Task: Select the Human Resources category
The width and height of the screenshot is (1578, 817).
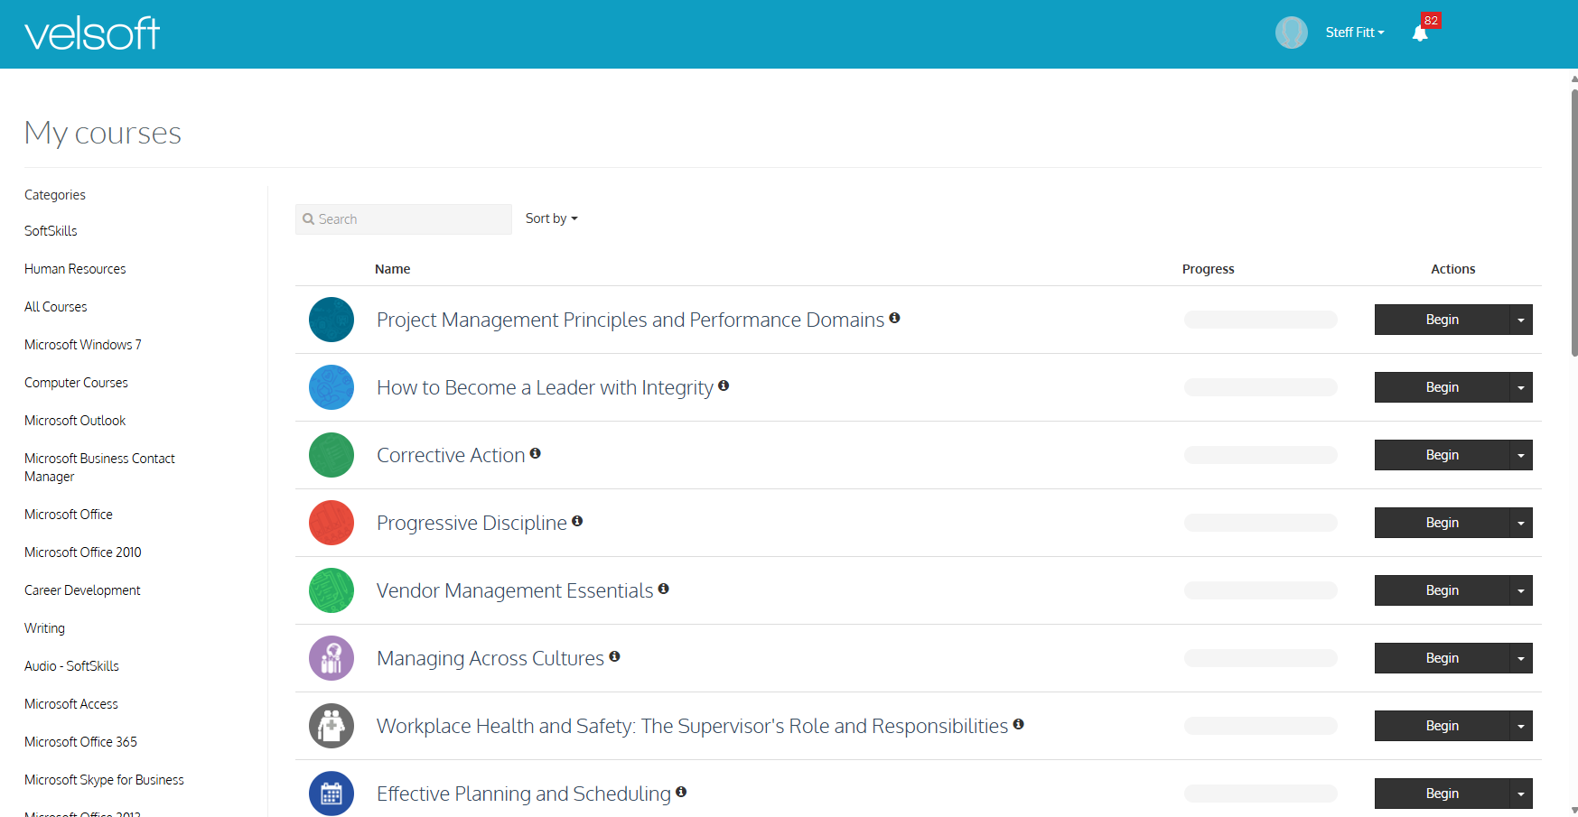Action: click(75, 268)
